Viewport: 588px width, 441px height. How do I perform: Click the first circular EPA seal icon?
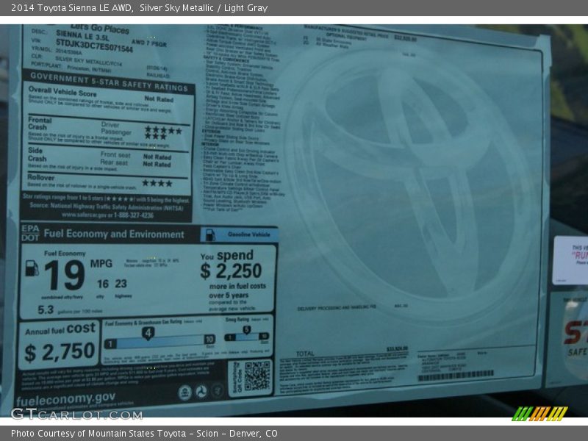coord(184,393)
